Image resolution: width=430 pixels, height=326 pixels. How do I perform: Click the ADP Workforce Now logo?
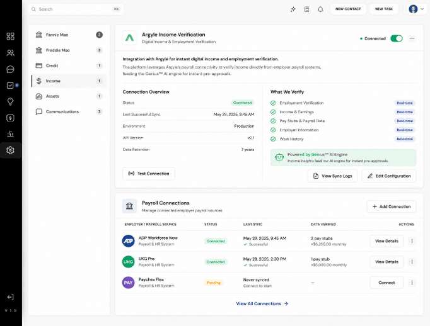pos(129,241)
